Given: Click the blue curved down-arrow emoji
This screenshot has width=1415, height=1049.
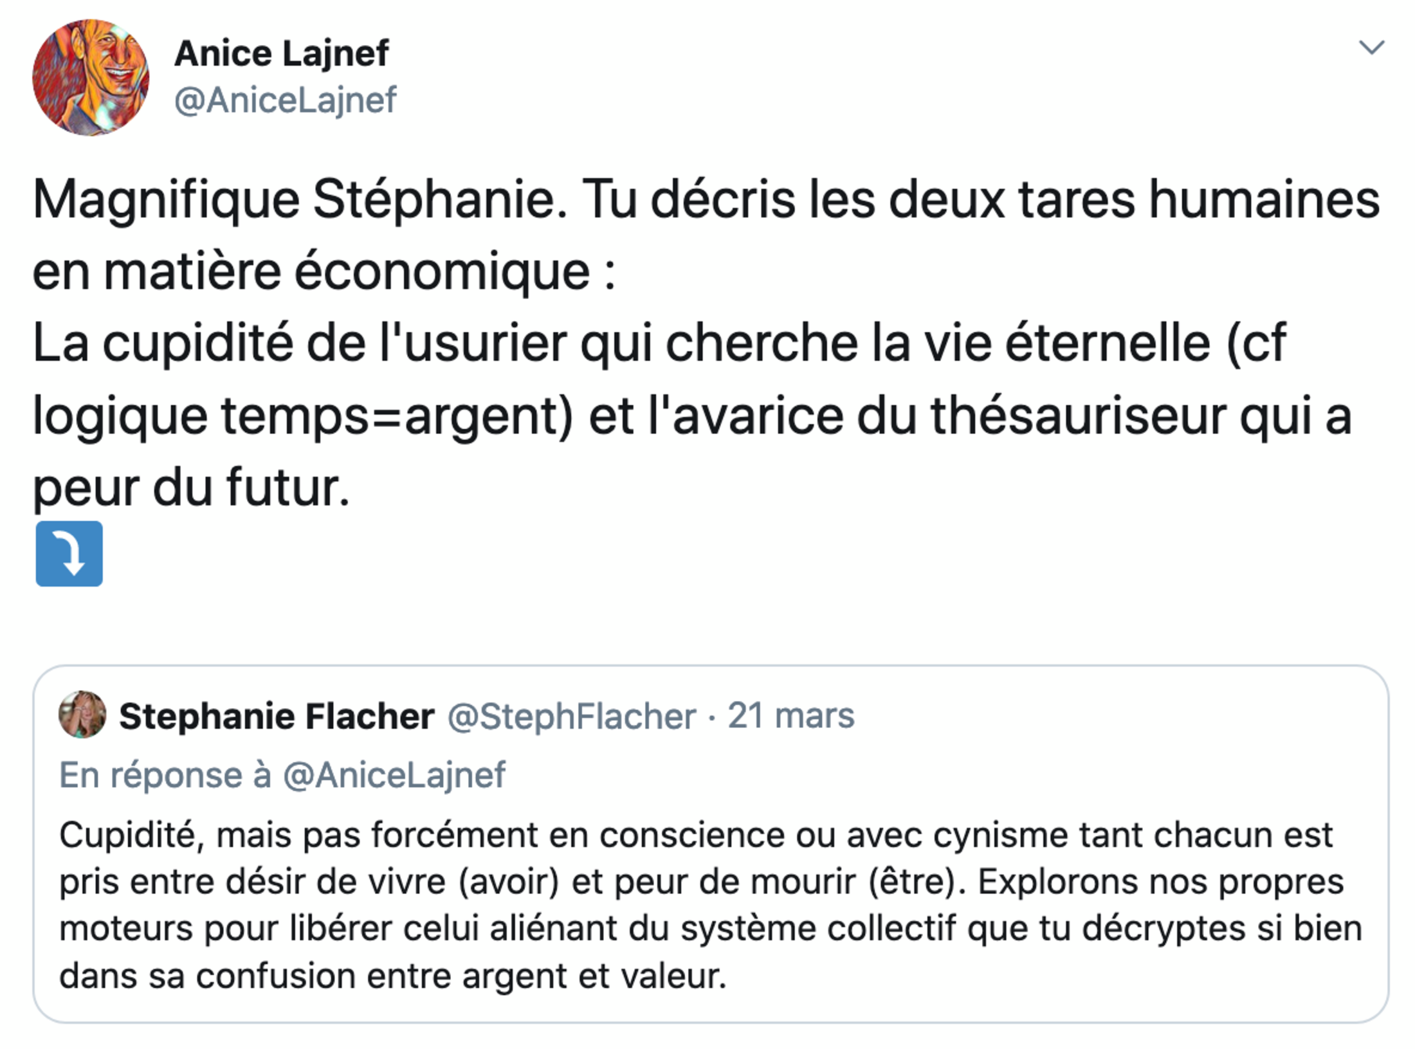Looking at the screenshot, I should click(x=69, y=554).
